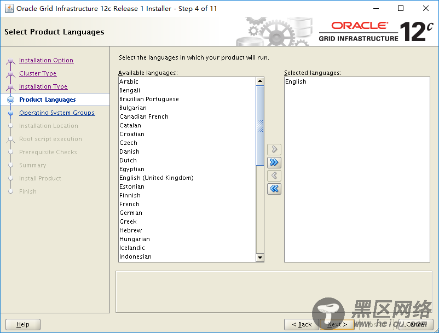
Task: Select the Product Languages step
Action: [x=47, y=100]
